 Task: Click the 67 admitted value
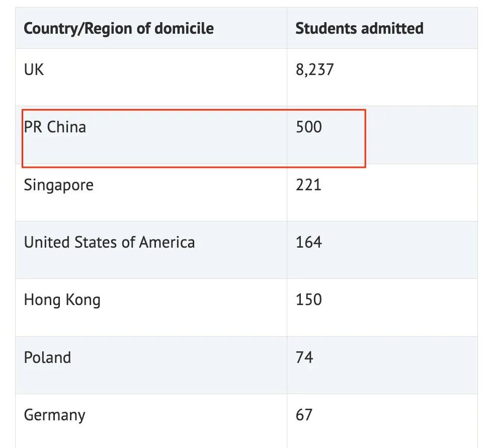304,415
